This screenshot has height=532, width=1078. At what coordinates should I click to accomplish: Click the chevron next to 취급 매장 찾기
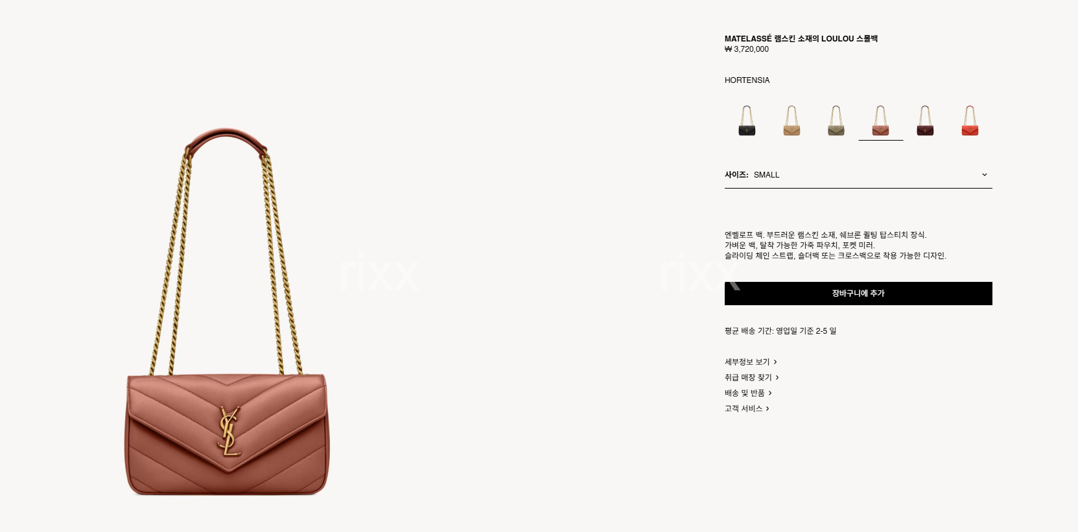point(777,378)
